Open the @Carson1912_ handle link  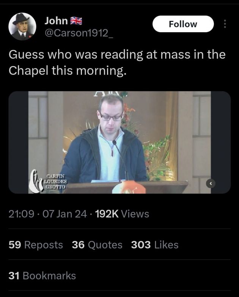(79, 33)
